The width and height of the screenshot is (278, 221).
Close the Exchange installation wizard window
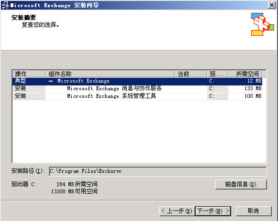tap(272, 5)
